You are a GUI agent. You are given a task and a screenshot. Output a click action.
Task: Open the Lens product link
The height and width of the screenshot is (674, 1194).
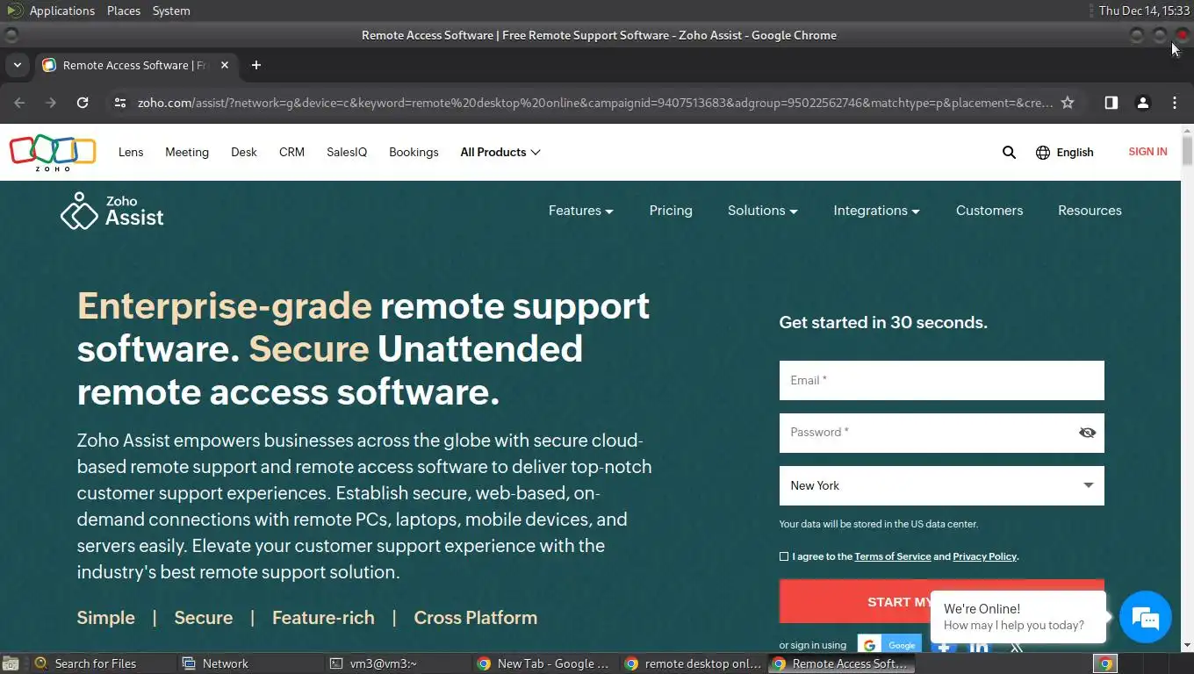point(131,152)
